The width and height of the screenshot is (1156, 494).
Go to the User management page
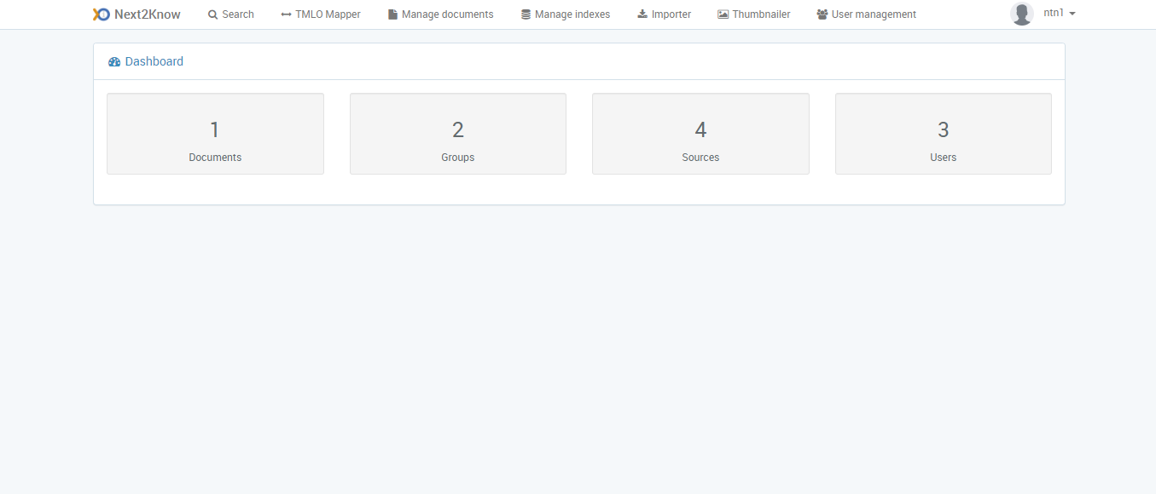(x=874, y=14)
